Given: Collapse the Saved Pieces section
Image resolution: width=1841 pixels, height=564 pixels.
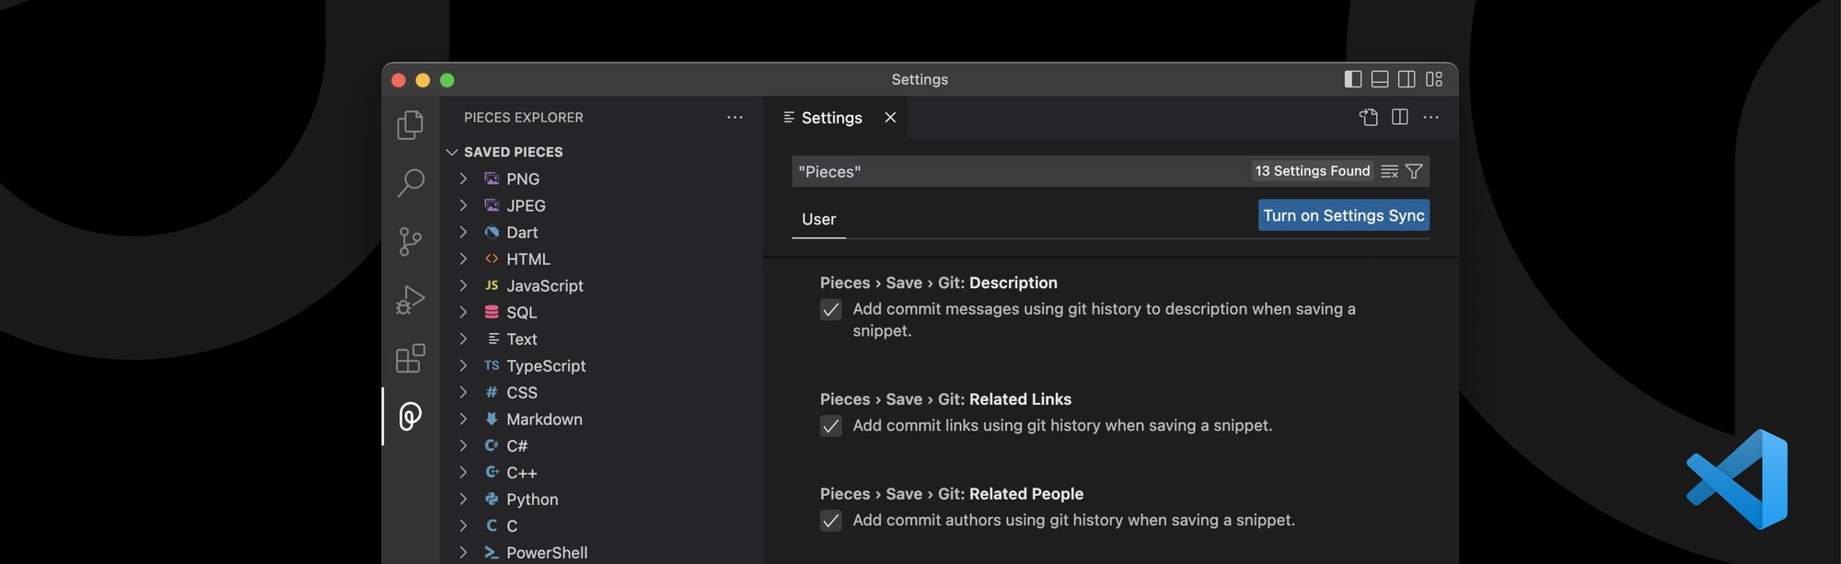Looking at the screenshot, I should click(x=452, y=152).
